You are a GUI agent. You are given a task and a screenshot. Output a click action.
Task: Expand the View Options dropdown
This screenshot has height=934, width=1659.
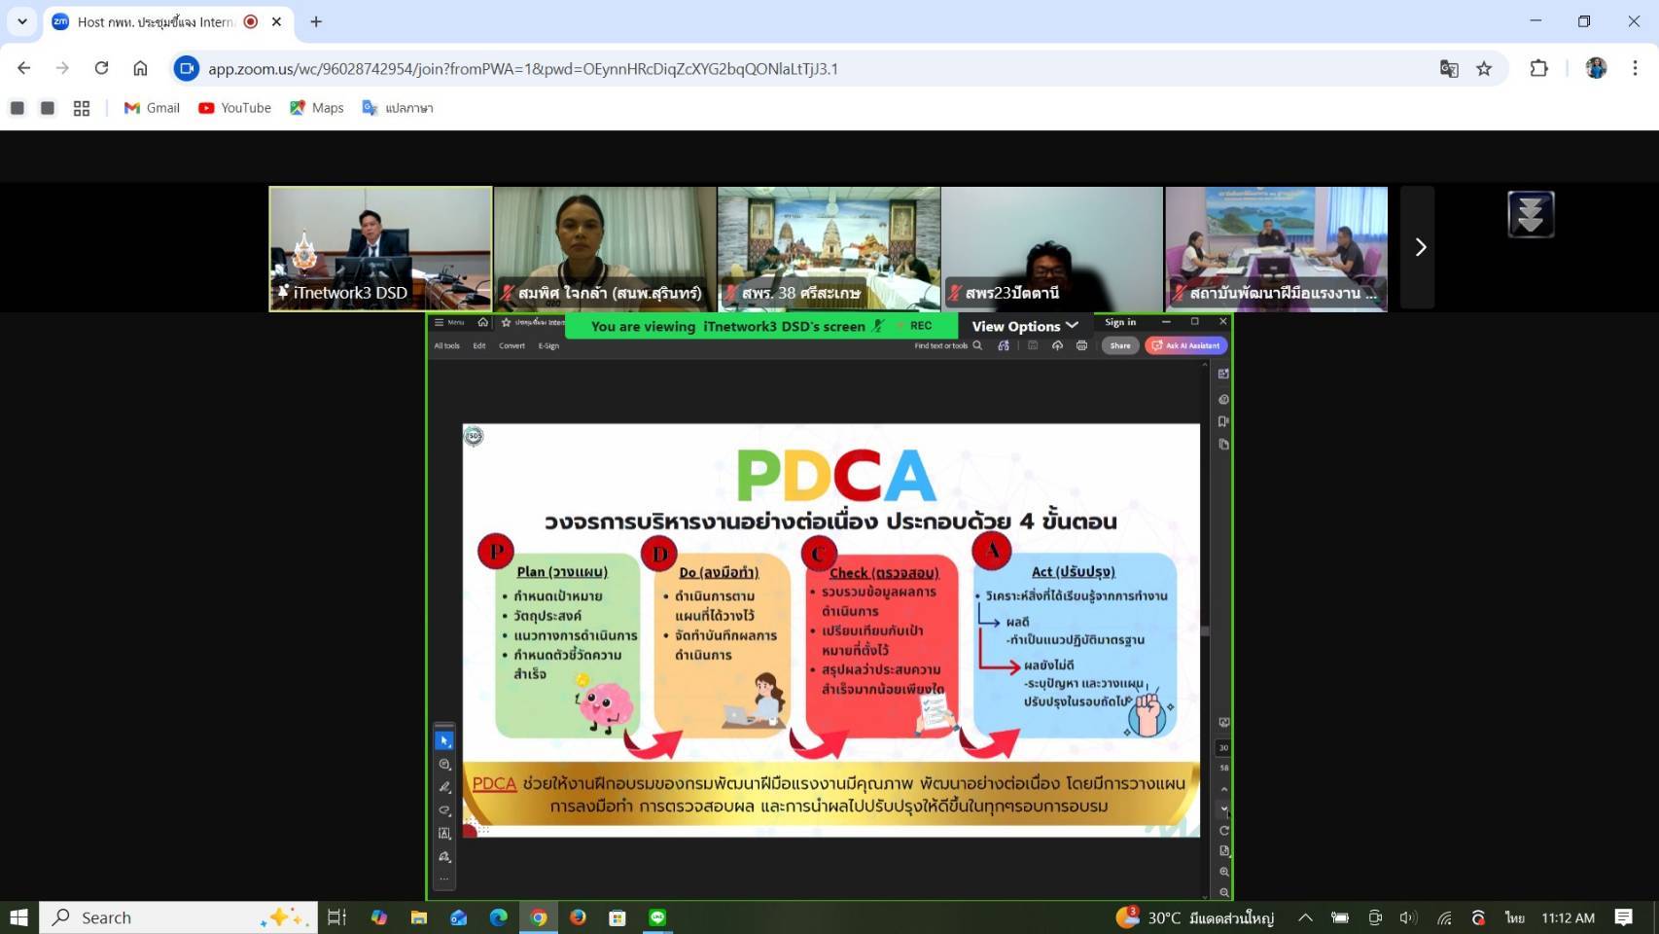pos(1025,326)
